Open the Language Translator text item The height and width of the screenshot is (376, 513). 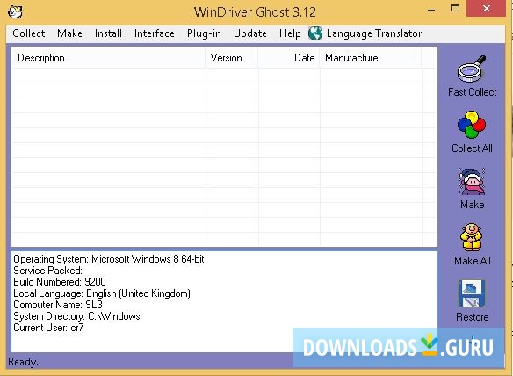(x=374, y=33)
